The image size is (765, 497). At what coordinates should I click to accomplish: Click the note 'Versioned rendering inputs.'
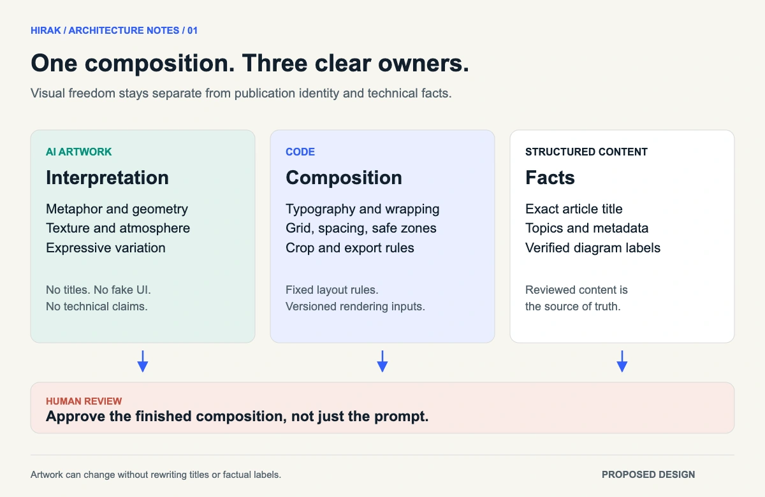(x=355, y=306)
